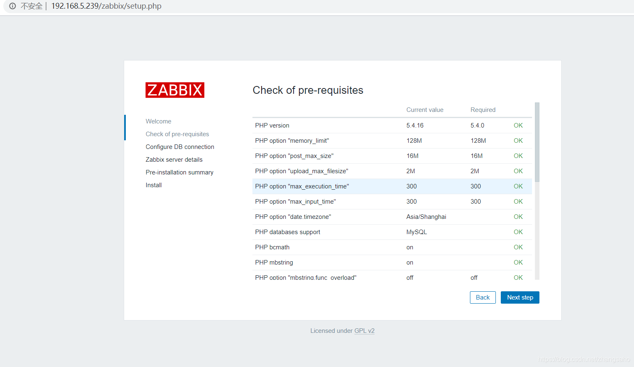Click the Next step button
Image resolution: width=634 pixels, height=367 pixels.
click(x=520, y=297)
